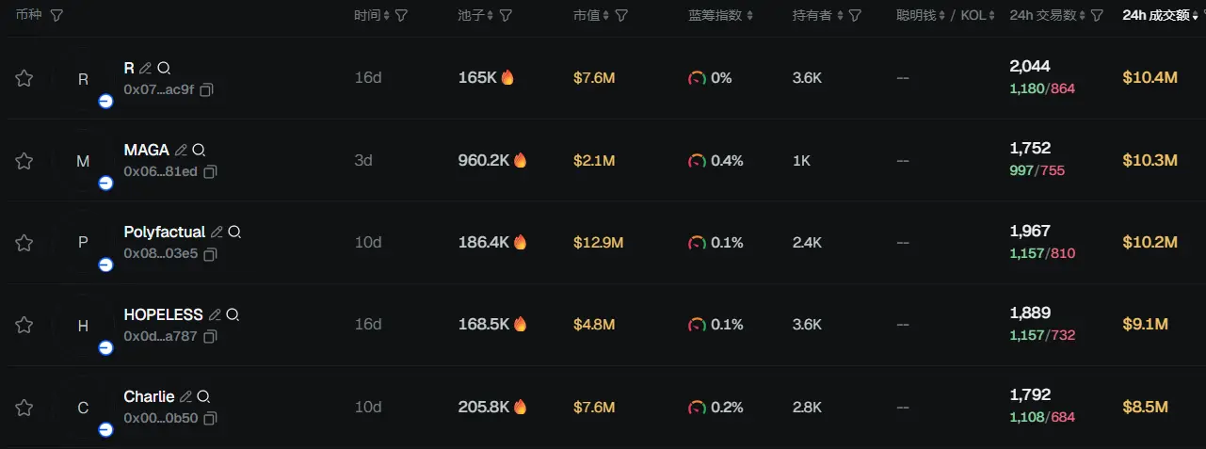1206x449 pixels.
Task: Star the Charlie token as favorite
Action: (x=24, y=408)
